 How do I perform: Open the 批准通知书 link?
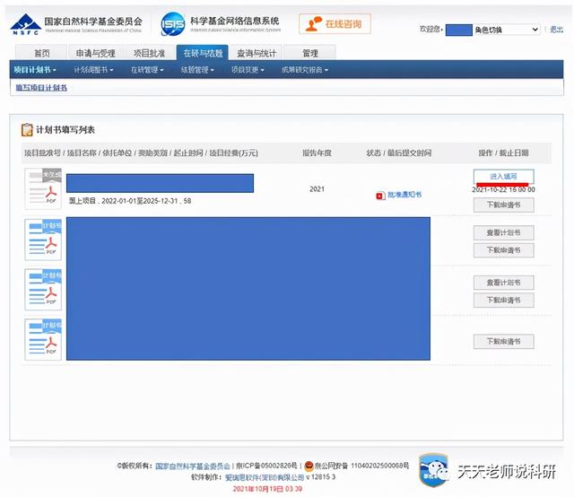404,195
